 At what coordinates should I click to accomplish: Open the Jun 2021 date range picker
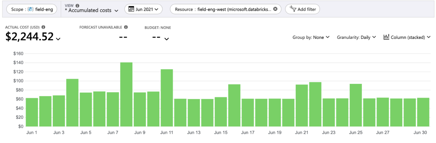coord(143,9)
